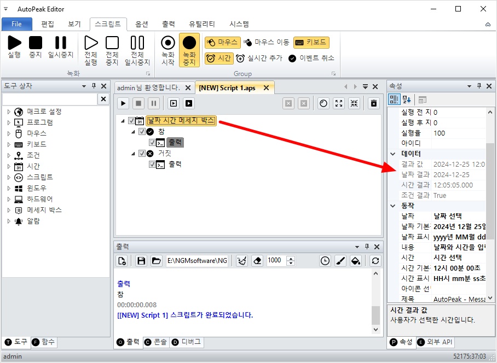Screen dimensions: 497x363
Task: Uncheck the 거짓 branch checkbox
Action: tap(142, 154)
